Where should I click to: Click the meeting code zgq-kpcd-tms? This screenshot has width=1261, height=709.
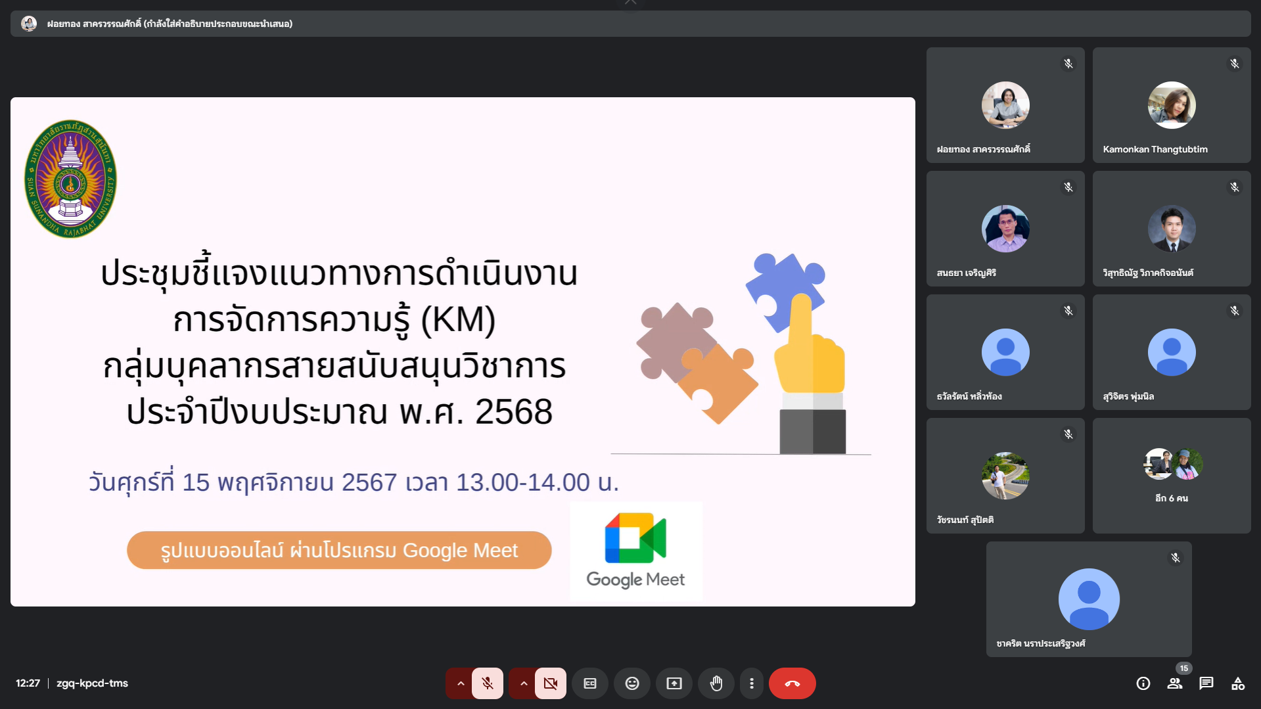(x=92, y=683)
